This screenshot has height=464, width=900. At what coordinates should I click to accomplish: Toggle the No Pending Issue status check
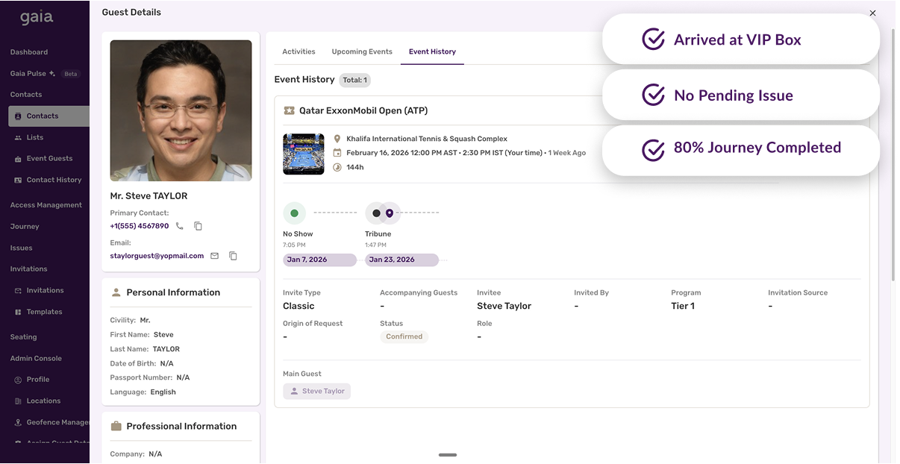[x=653, y=95]
